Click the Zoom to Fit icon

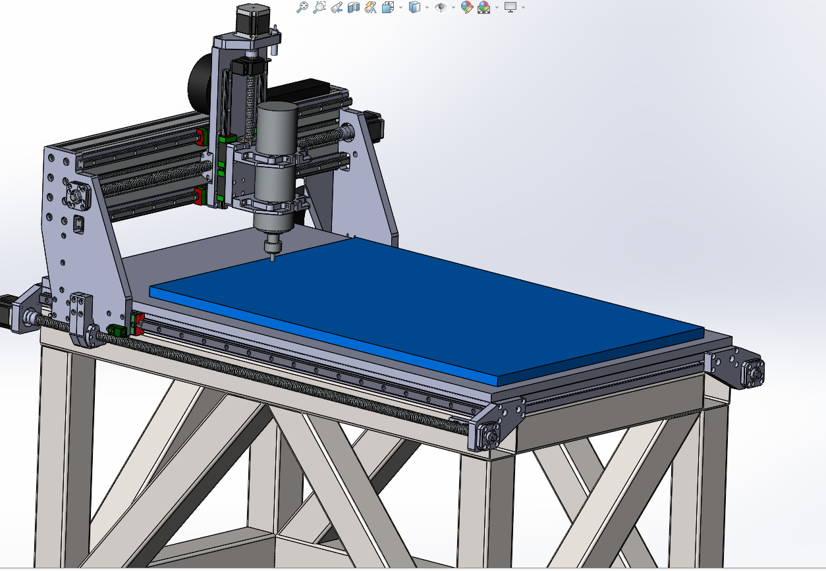302,7
